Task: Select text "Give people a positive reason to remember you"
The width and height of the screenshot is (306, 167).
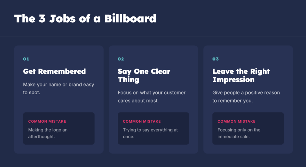Action: pyautogui.click(x=246, y=97)
